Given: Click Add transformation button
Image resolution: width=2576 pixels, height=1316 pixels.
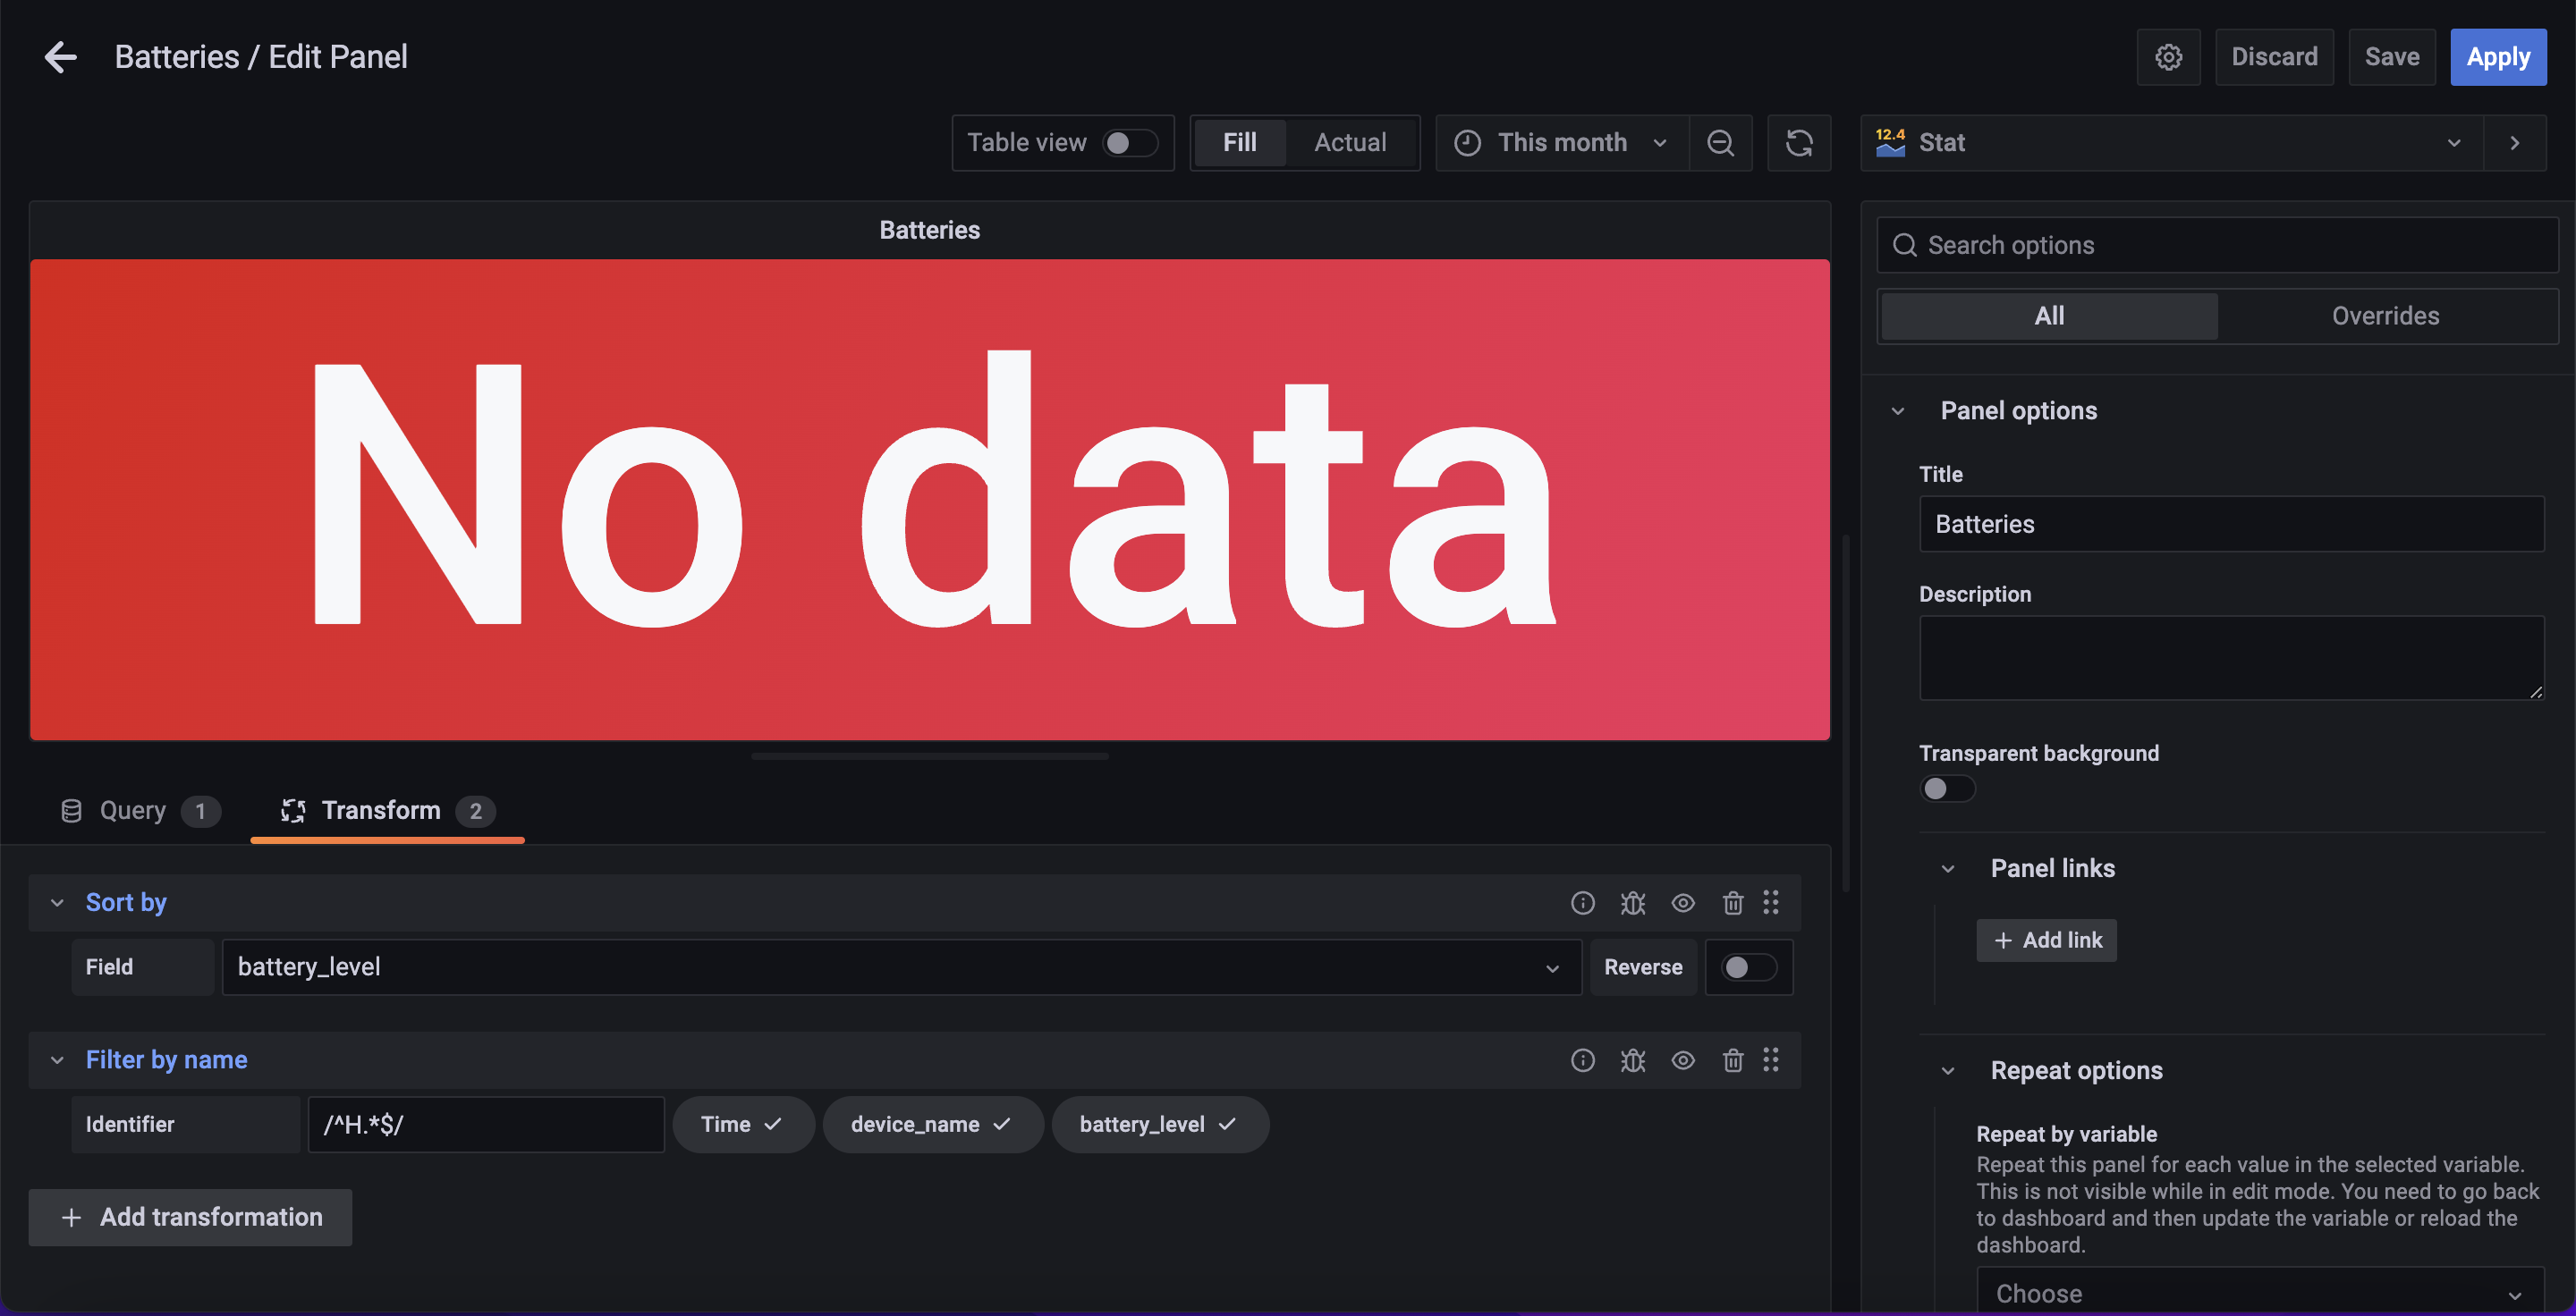Looking at the screenshot, I should pos(190,1217).
